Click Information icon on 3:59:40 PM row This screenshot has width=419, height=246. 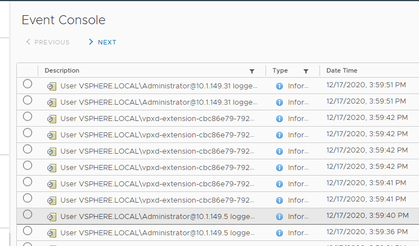280,217
